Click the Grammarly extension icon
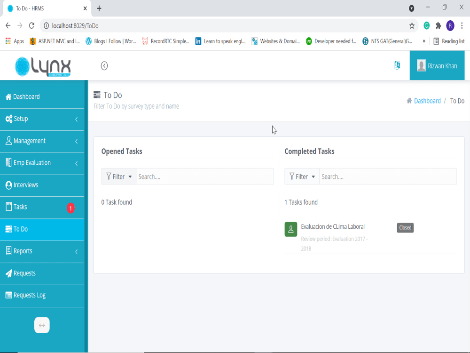Image resolution: width=470 pixels, height=353 pixels. click(x=427, y=26)
